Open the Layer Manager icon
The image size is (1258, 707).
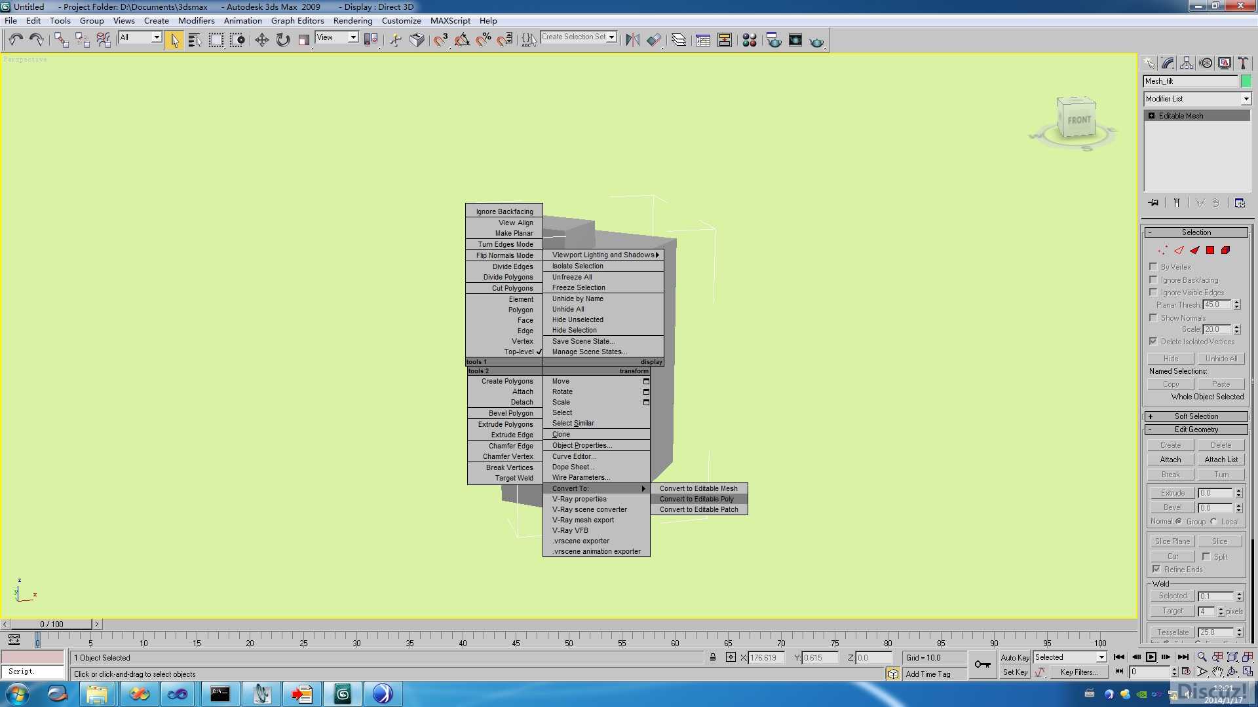point(679,40)
